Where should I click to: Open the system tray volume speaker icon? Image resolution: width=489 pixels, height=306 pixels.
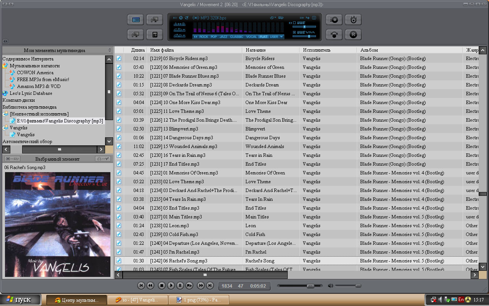(x=440, y=300)
